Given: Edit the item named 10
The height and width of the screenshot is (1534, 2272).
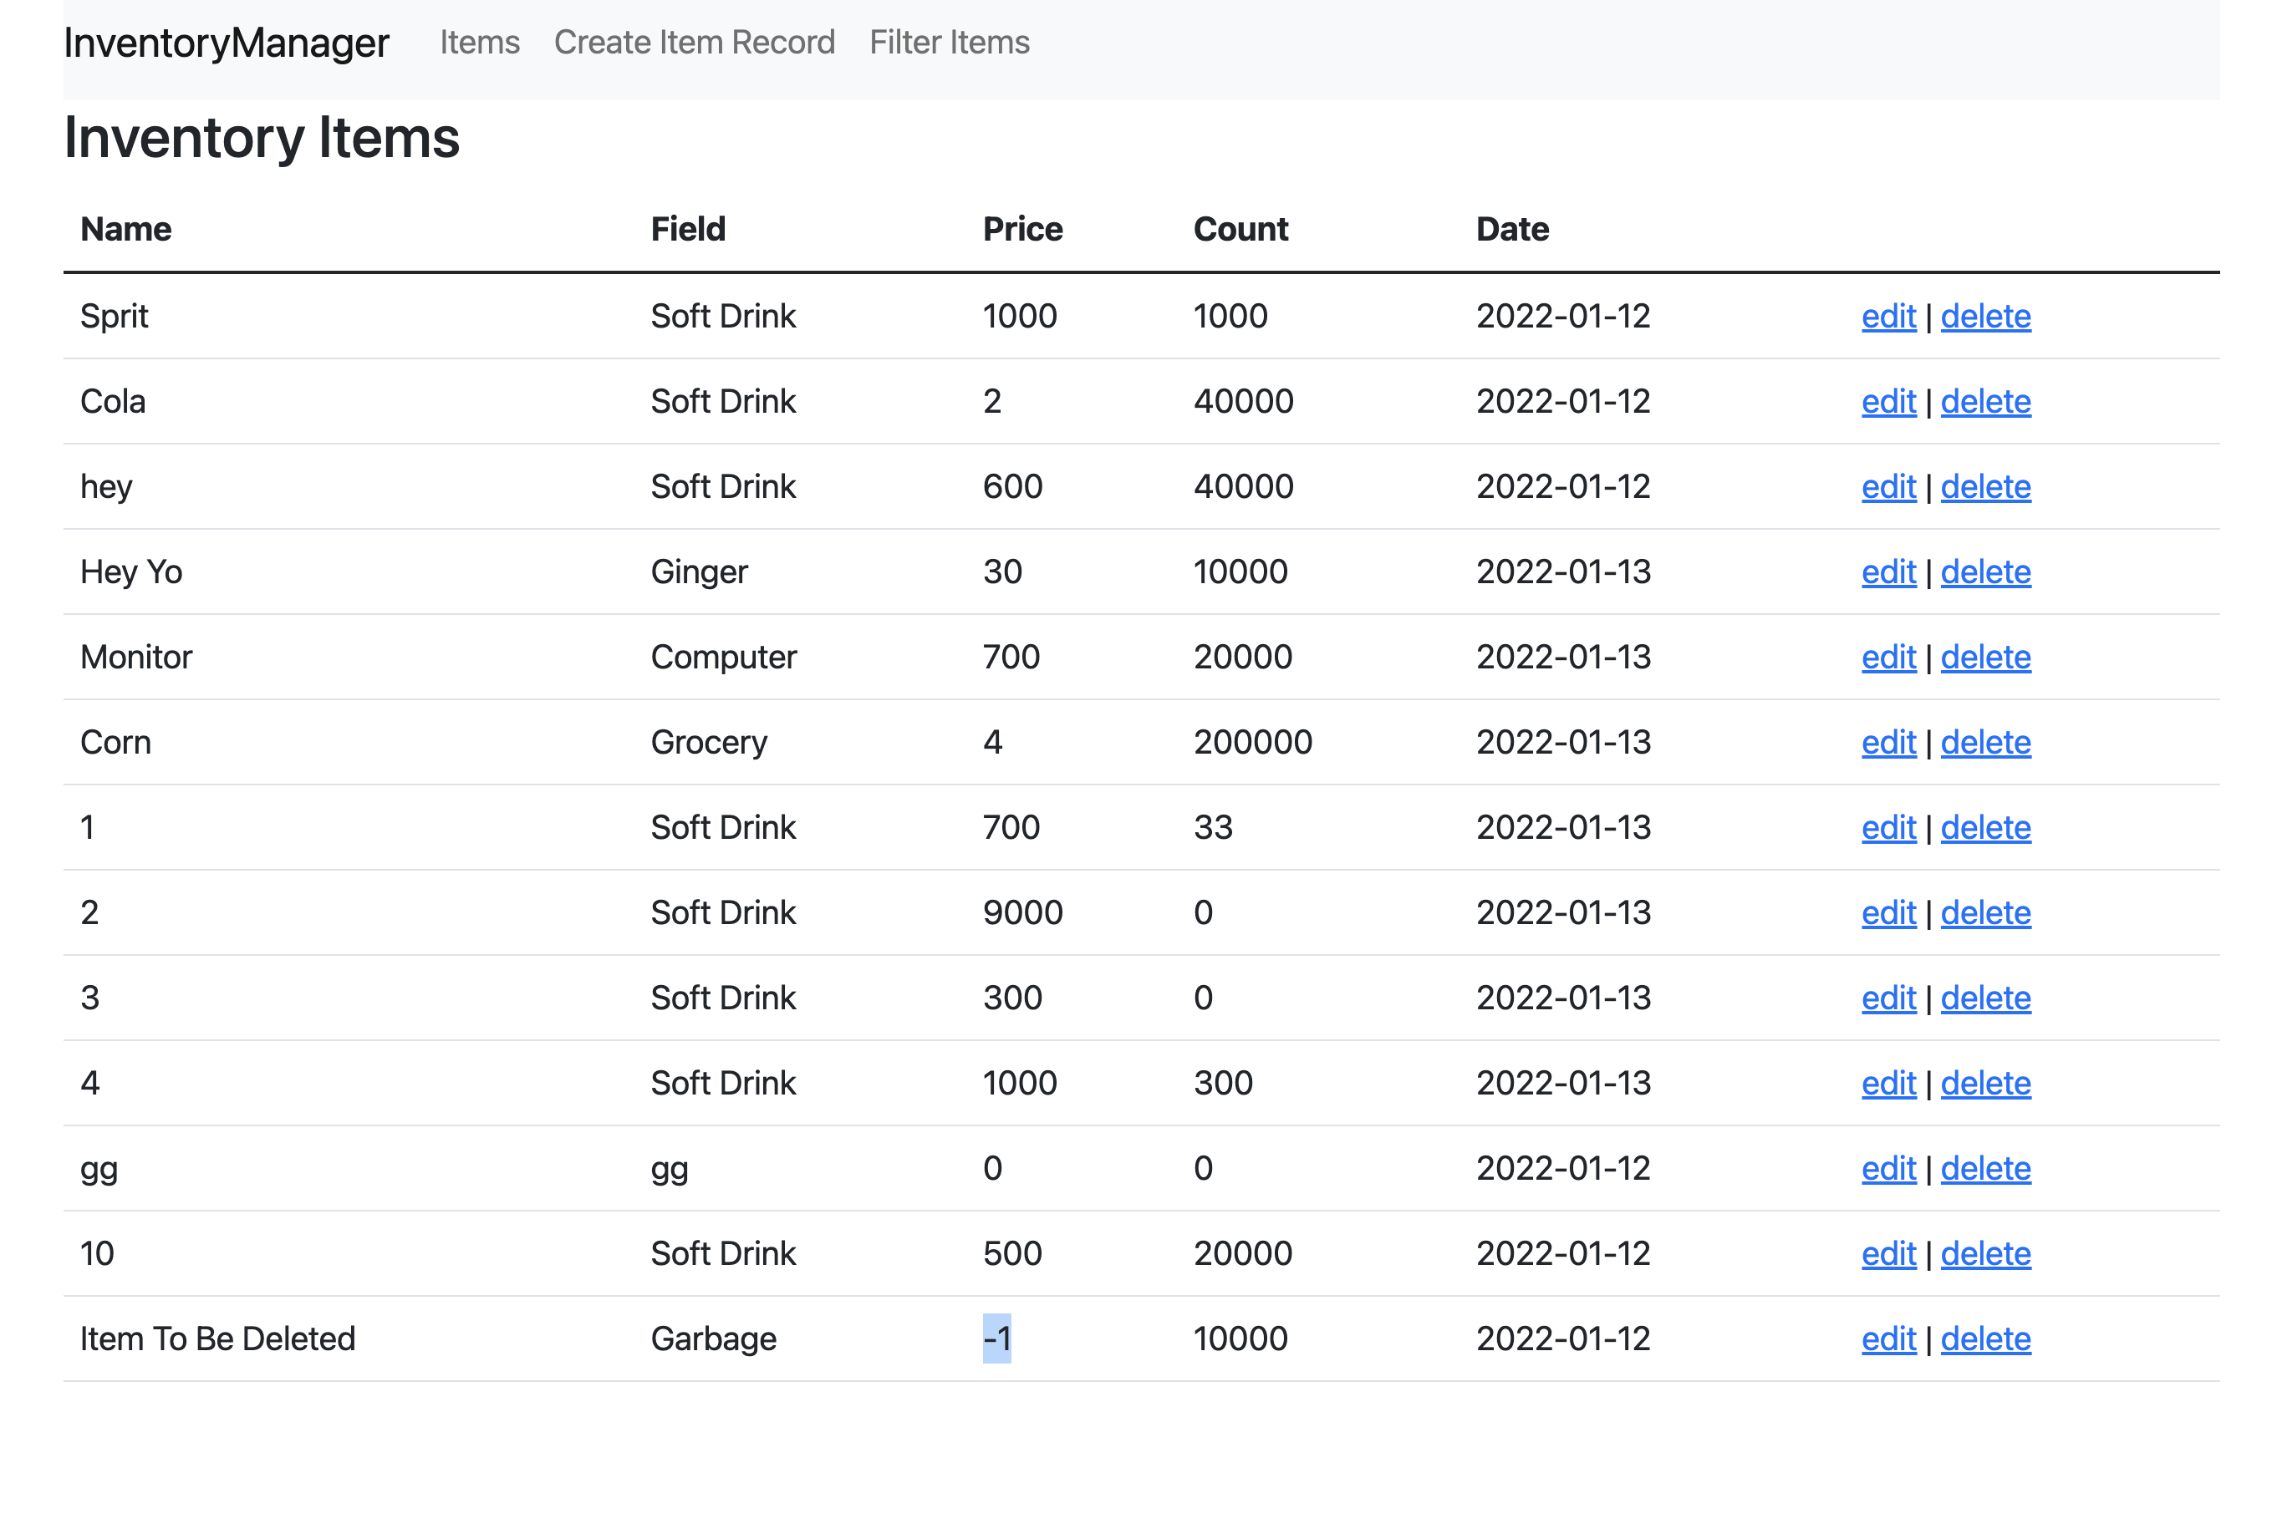Looking at the screenshot, I should tap(1887, 1253).
